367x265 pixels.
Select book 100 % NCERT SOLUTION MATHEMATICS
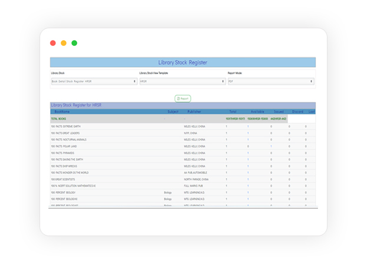click(73, 186)
